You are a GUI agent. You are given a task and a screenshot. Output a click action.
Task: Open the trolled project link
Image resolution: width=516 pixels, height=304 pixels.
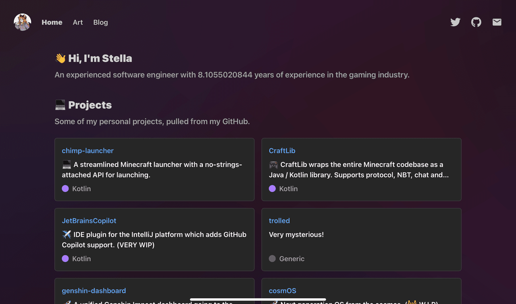[279, 221]
